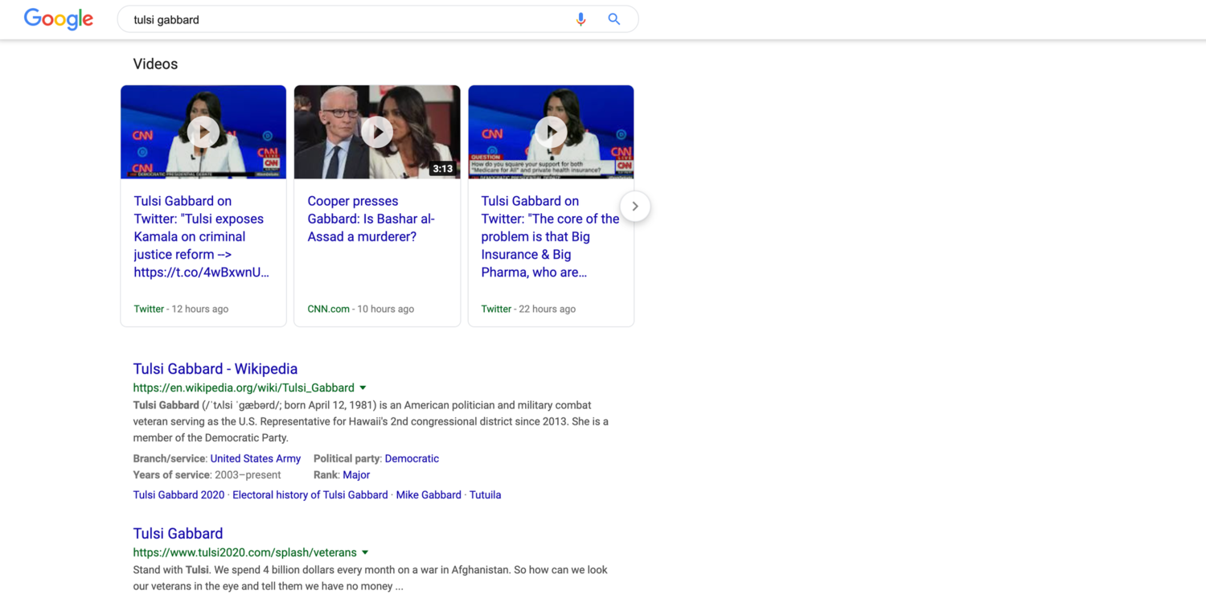Click the CNN.com video source link
Viewport: 1206px width, 615px height.
click(328, 309)
